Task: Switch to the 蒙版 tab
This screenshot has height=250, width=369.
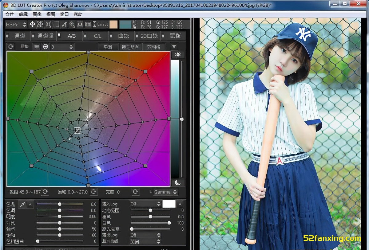Action: pyautogui.click(x=174, y=36)
